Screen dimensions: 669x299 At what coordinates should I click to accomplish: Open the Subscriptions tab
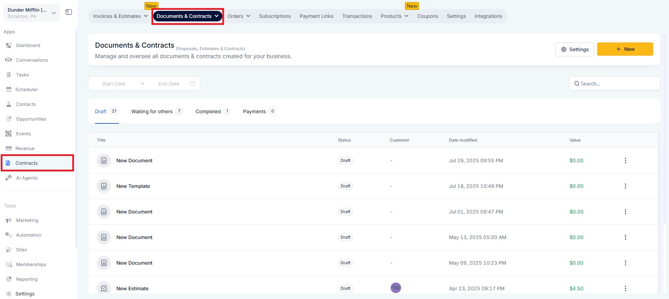(x=275, y=16)
